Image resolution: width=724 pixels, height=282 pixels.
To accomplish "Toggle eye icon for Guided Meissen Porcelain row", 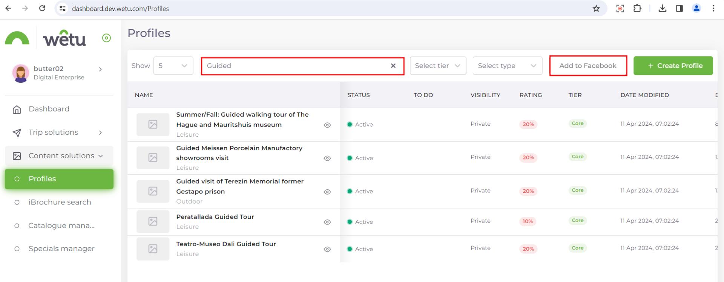I will coord(327,159).
